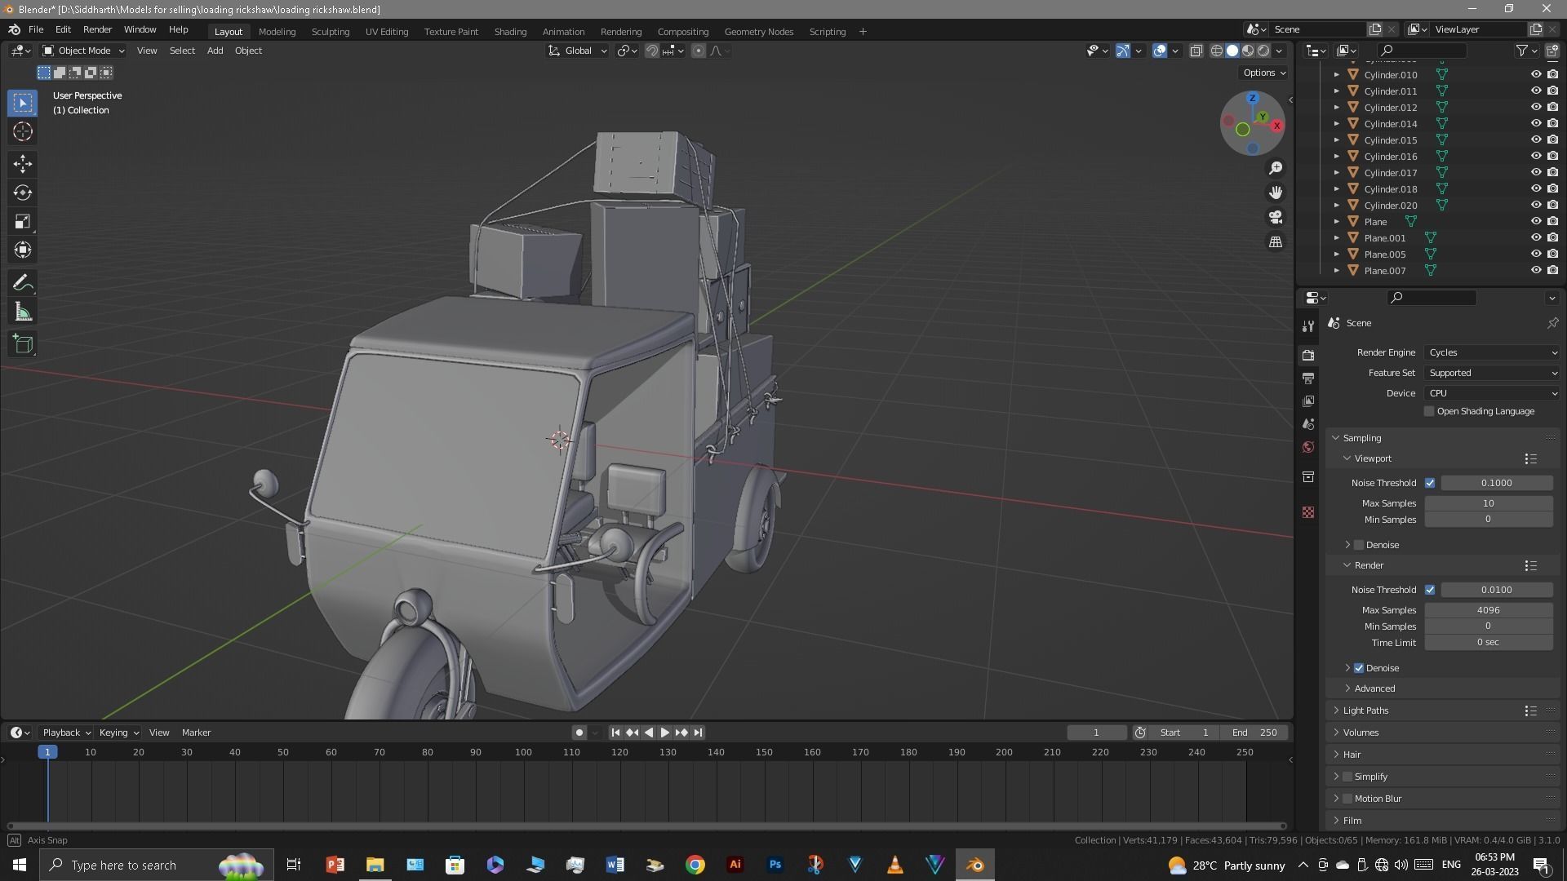1567x881 pixels.
Task: Switch to the UV Editing workspace tab
Action: pos(387,32)
